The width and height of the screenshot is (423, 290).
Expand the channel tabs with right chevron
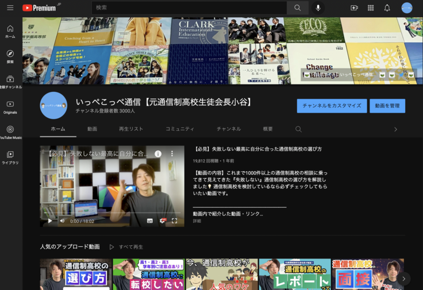click(395, 129)
